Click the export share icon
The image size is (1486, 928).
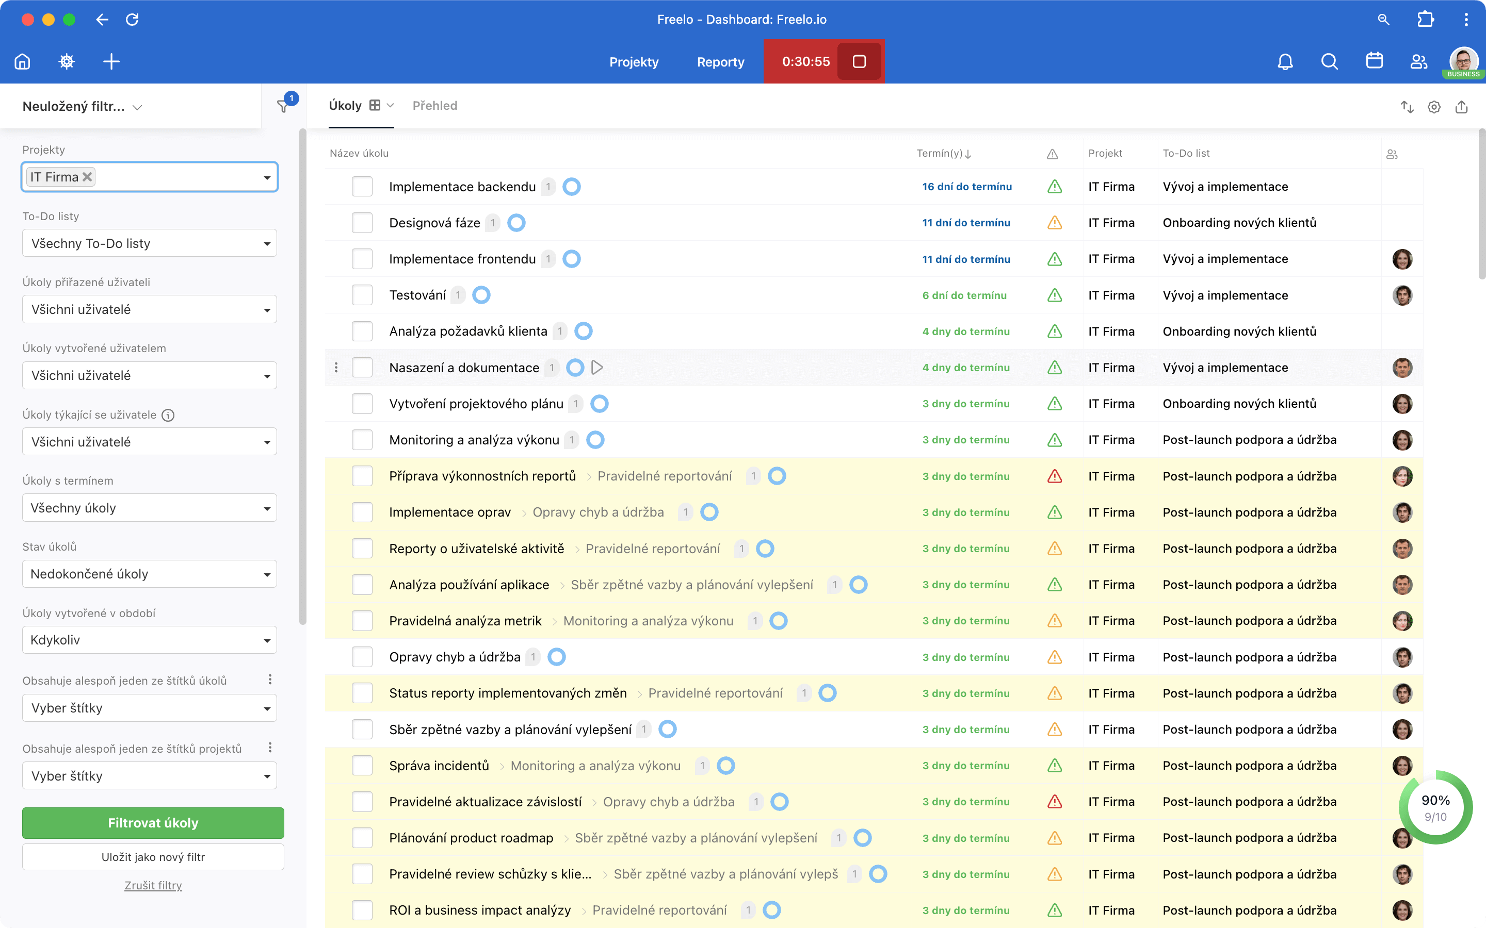coord(1461,107)
